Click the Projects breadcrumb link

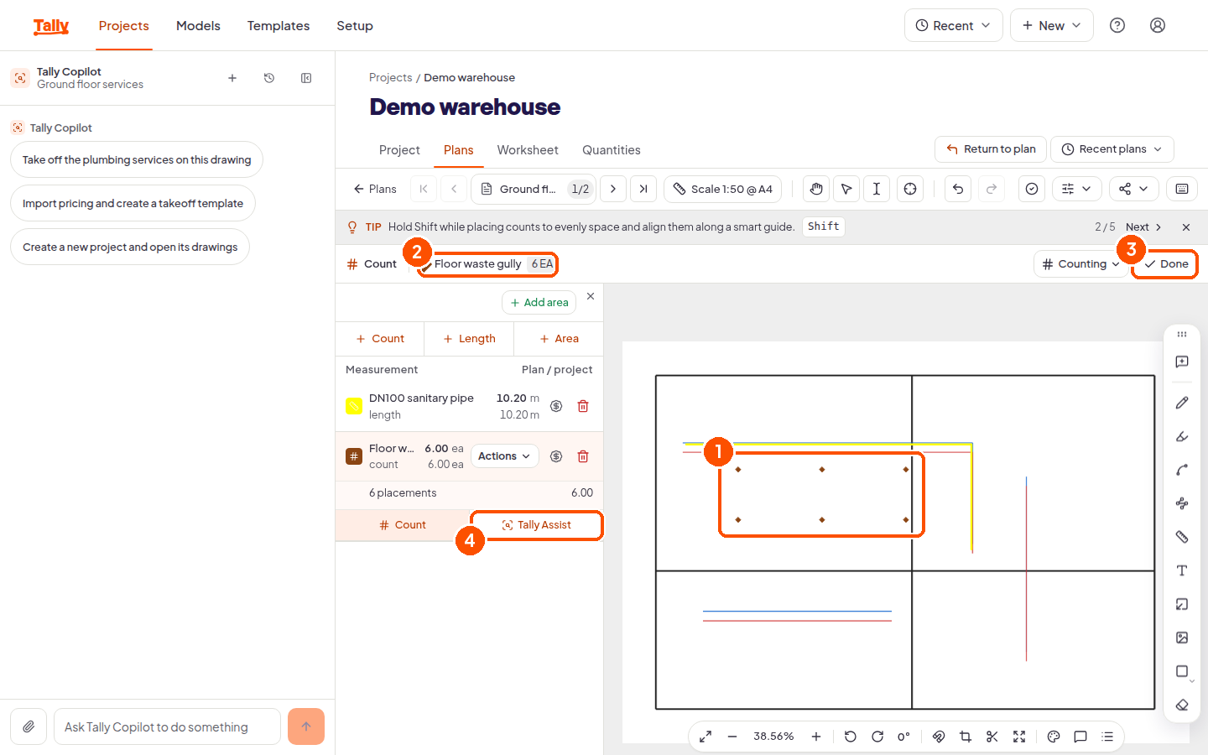(391, 77)
